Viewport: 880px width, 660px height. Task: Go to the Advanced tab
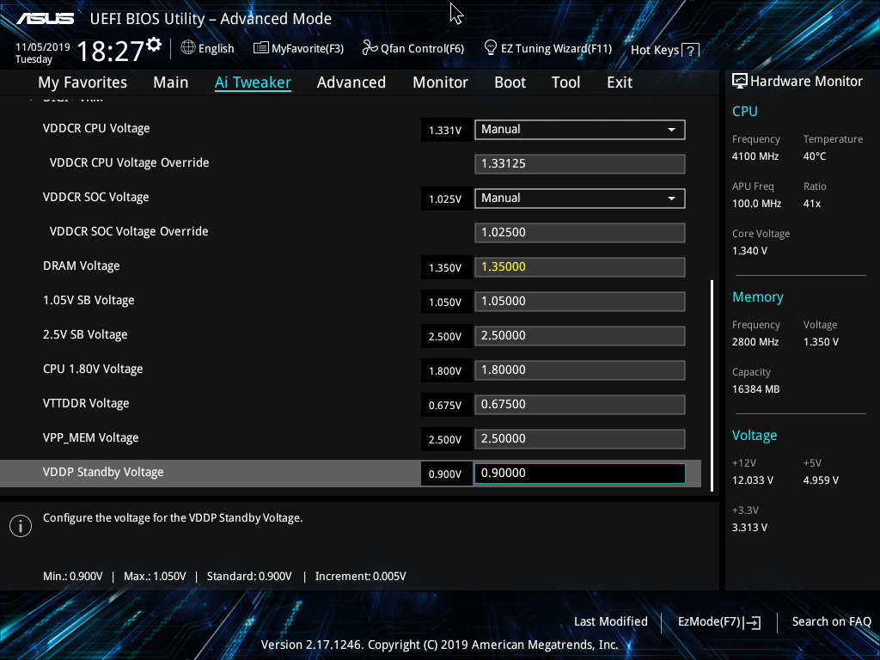351,82
